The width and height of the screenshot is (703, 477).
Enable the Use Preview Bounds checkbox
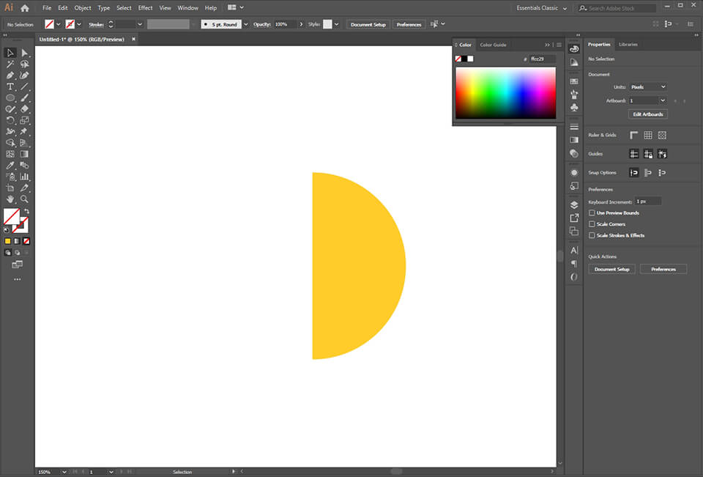click(x=592, y=212)
